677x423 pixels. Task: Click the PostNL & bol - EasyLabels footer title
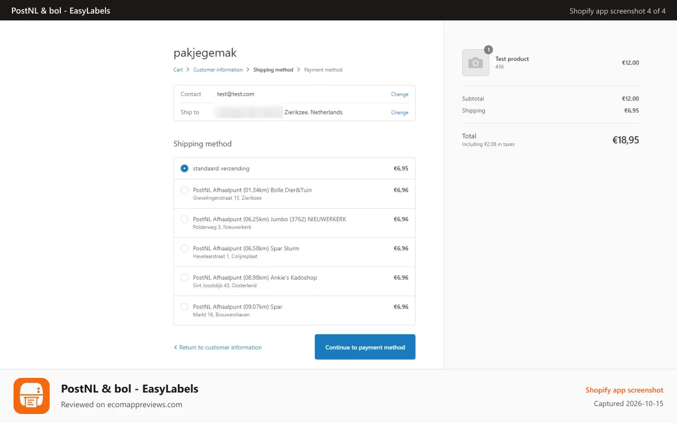[x=130, y=389]
